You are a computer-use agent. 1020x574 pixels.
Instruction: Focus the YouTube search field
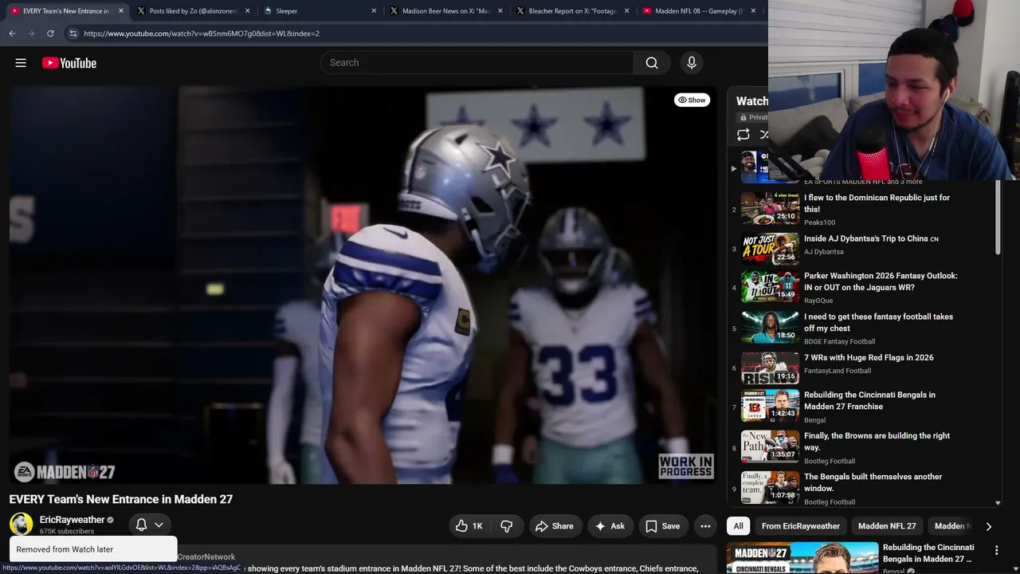click(477, 63)
